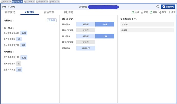
Task: Switch to the 腳本設定 tab
Action: pos(10,12)
